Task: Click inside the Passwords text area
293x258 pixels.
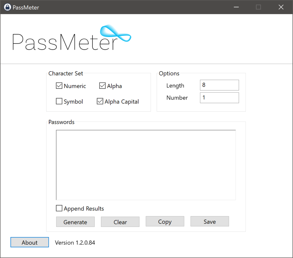Action: click(x=146, y=165)
